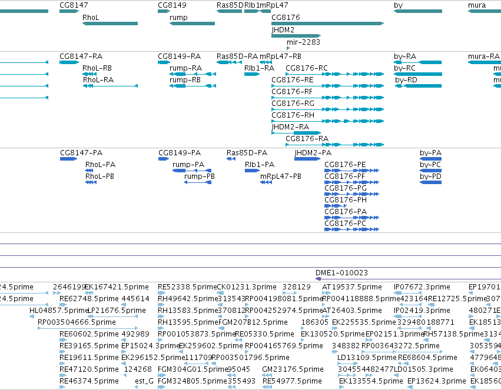Image resolution: width=501 pixels, height=390 pixels.
Task: Select the DME1-010023 purple feature
Action: [x=408, y=279]
